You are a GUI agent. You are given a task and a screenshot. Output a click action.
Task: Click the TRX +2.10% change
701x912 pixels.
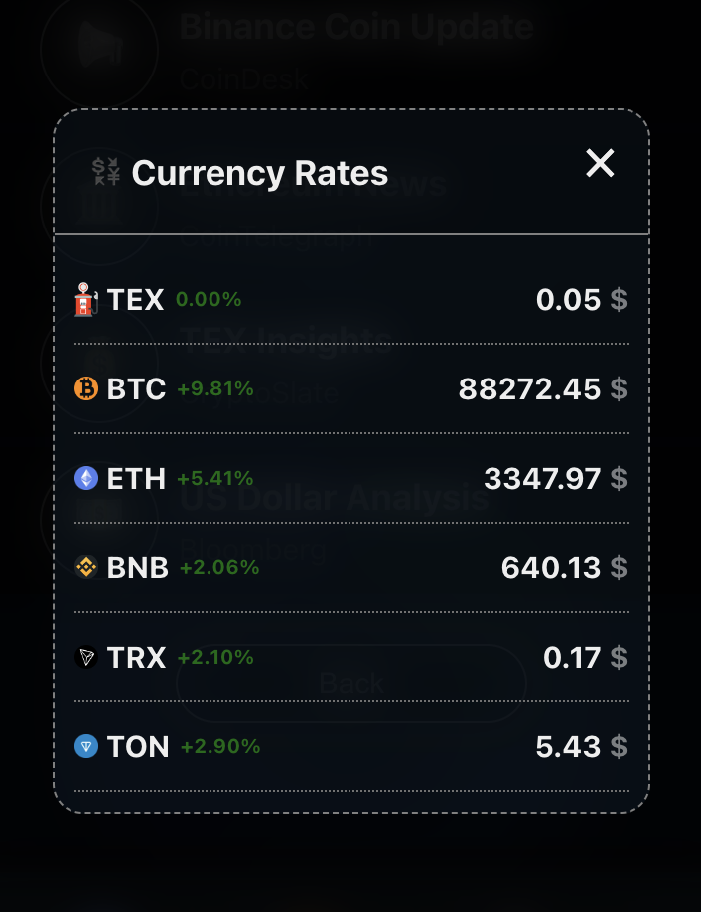click(215, 657)
